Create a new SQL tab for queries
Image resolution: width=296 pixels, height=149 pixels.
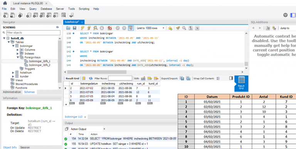pos(6,15)
